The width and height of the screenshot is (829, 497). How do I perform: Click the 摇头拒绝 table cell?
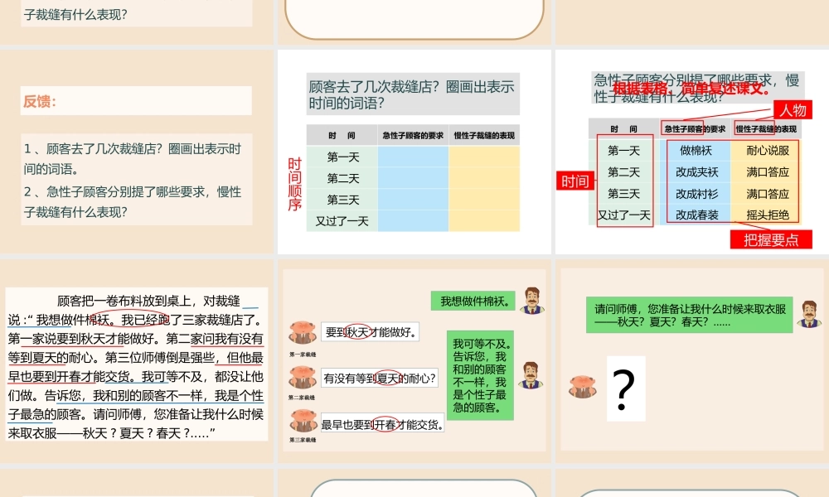[768, 215]
